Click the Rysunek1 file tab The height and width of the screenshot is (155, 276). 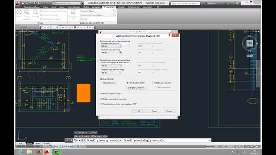pyautogui.click(x=24, y=27)
